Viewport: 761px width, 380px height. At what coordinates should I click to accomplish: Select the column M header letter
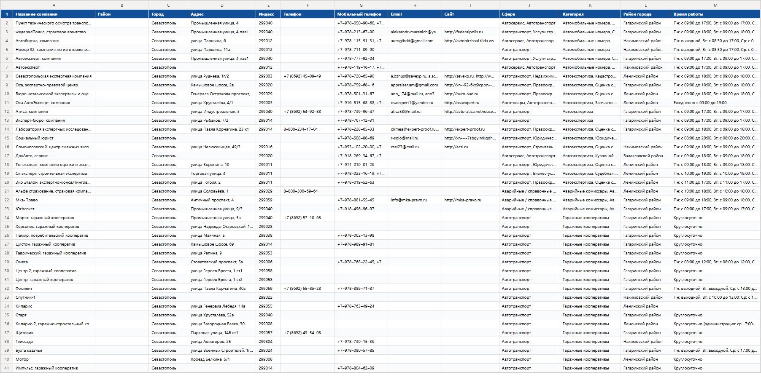tap(715, 5)
